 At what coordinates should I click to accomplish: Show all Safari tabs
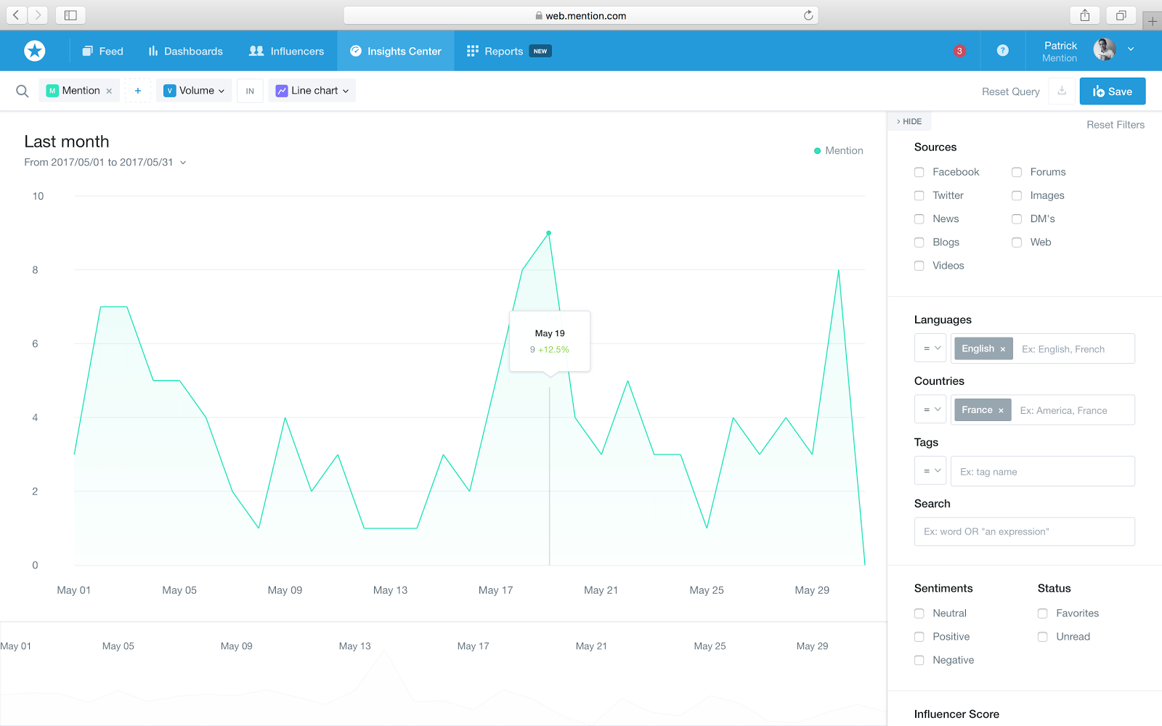(x=1121, y=15)
